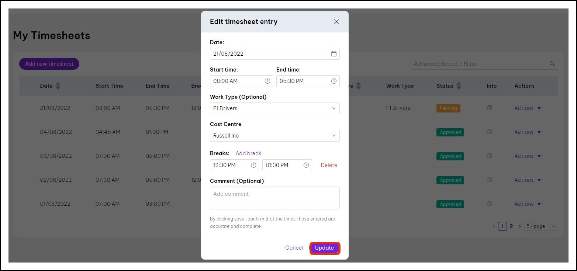The width and height of the screenshot is (577, 271).
Task: Open the info clock icon for 21/08/2022
Action: point(490,108)
